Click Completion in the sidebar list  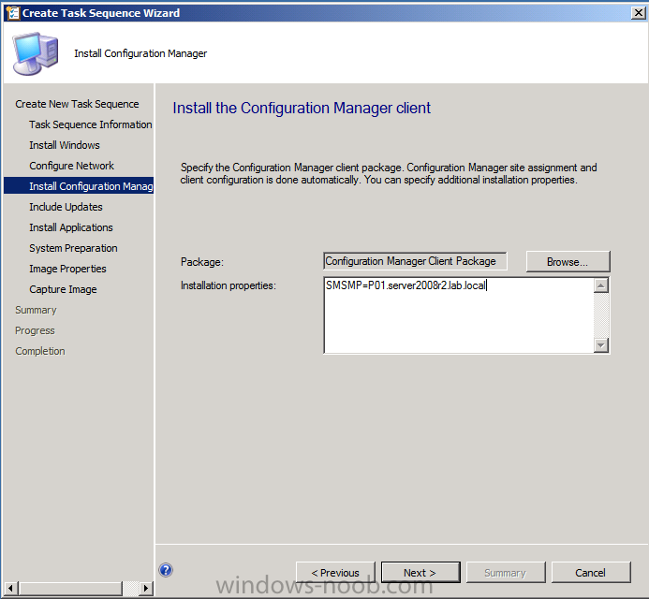click(x=39, y=351)
